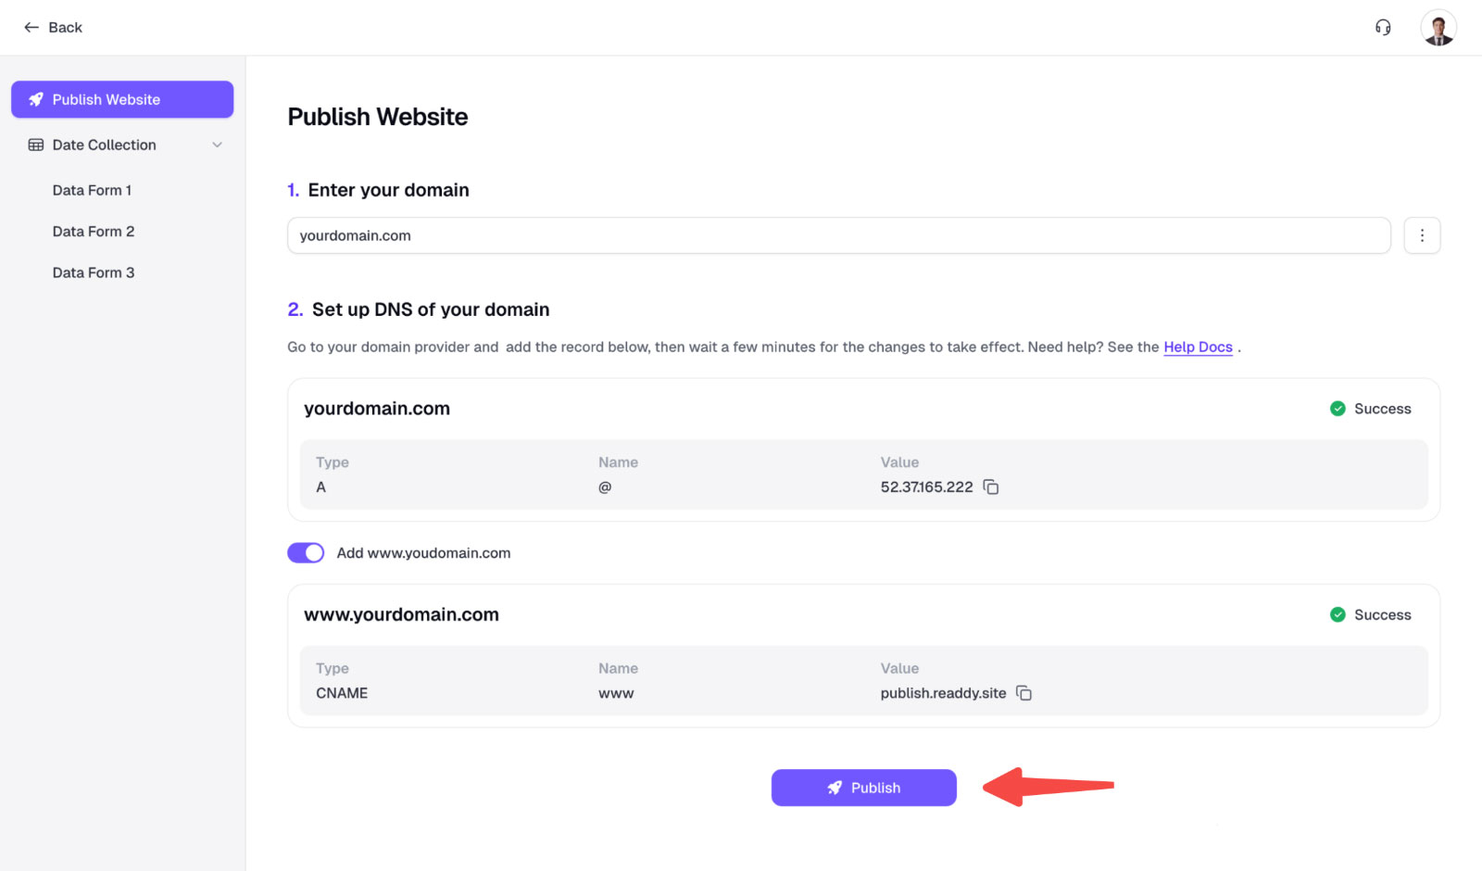Open Data Form 3
This screenshot has height=871, width=1482.
[x=94, y=272]
